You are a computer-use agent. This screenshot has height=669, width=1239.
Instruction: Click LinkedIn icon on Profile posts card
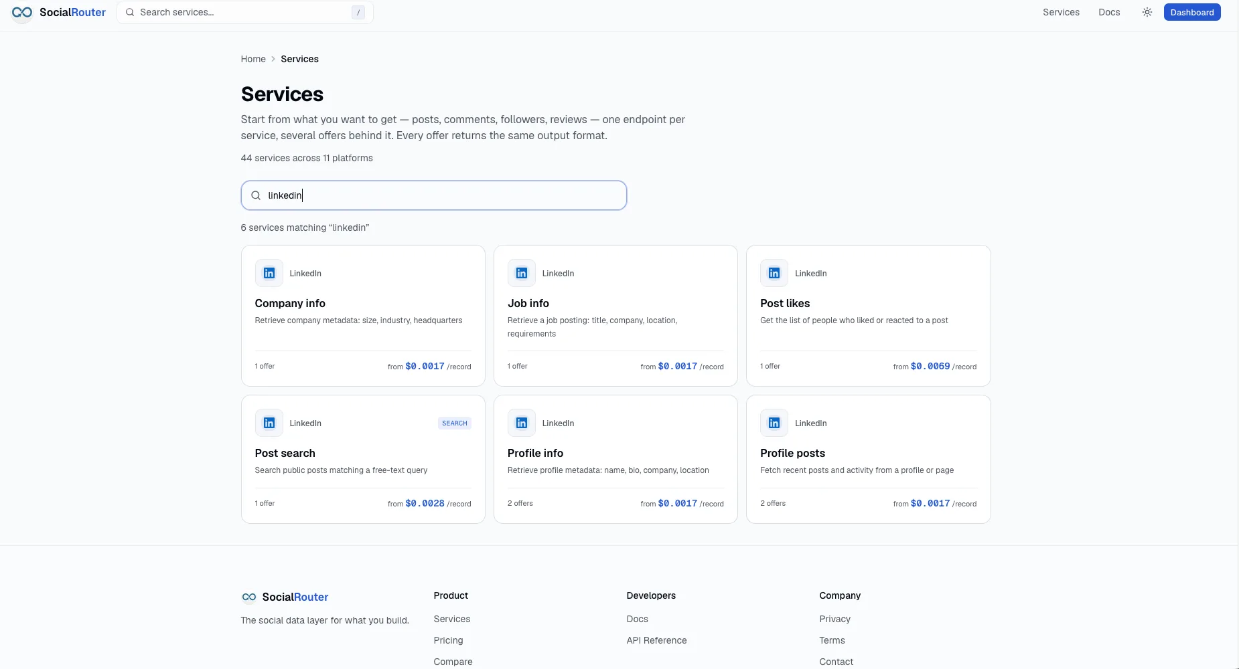pyautogui.click(x=774, y=423)
